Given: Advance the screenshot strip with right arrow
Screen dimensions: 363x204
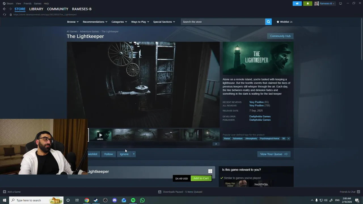Looking at the screenshot, I should tap(216, 144).
